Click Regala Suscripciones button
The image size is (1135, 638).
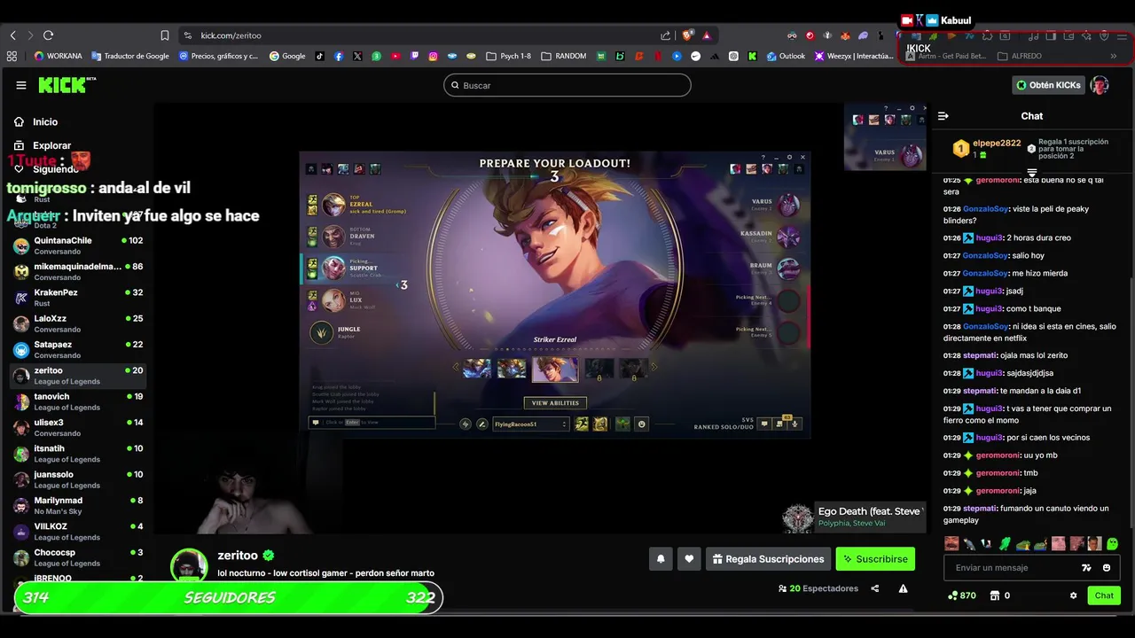769,559
